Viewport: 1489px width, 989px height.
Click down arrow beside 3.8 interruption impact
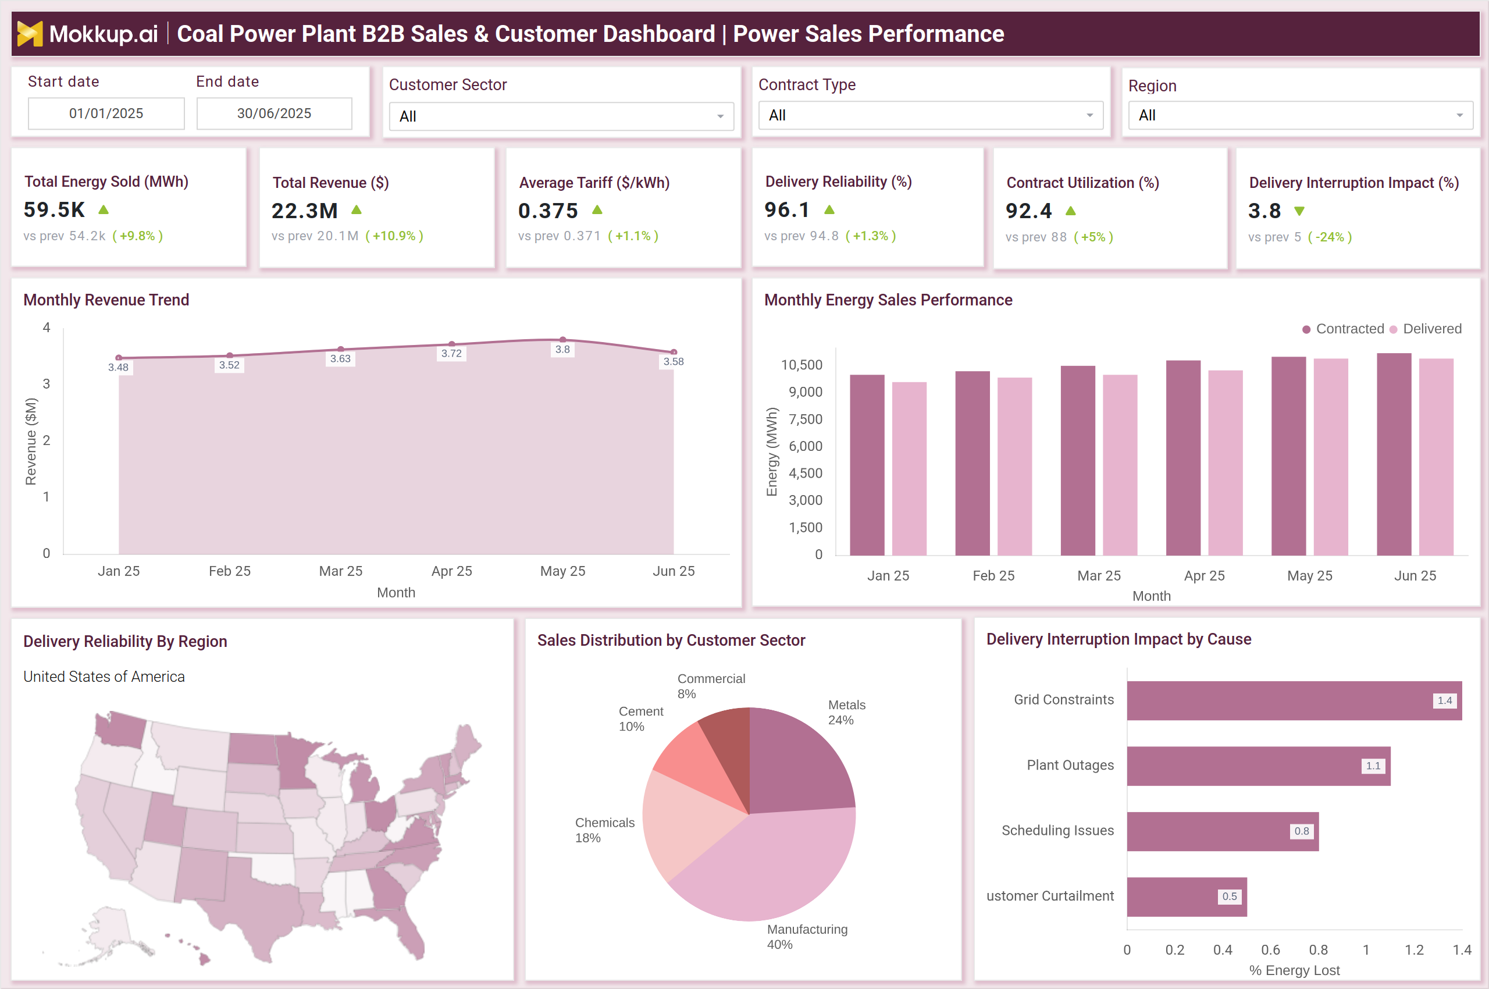tap(1299, 211)
